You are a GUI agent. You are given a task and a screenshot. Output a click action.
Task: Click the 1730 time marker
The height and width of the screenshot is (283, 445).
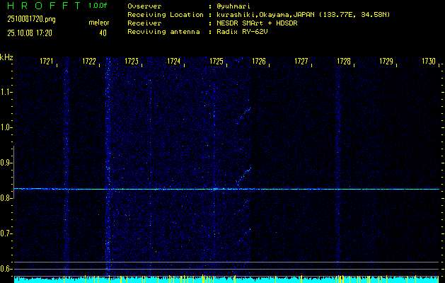click(x=429, y=61)
